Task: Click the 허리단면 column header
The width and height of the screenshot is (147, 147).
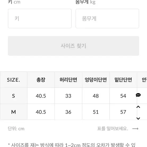Action: tap(68, 80)
